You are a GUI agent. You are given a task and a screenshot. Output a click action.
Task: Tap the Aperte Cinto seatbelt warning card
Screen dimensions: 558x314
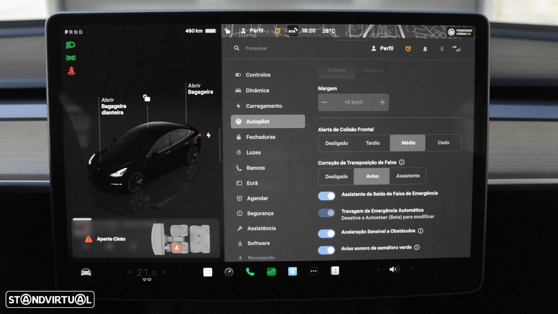(146, 238)
